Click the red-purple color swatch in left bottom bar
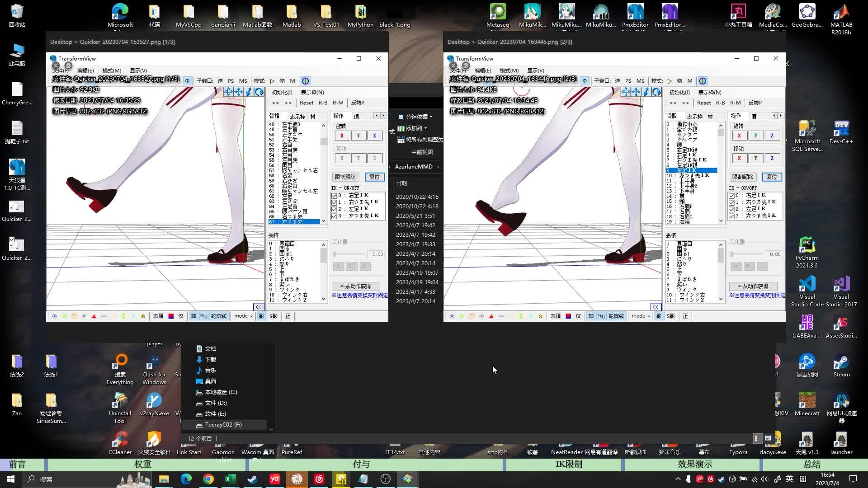868x488 pixels. (171, 316)
